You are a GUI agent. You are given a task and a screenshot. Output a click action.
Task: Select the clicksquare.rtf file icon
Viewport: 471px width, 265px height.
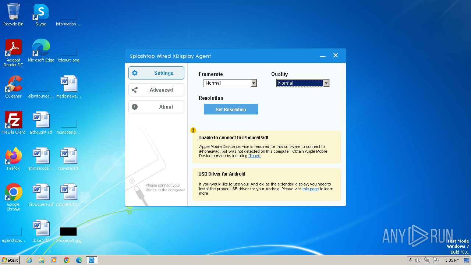coord(41,195)
